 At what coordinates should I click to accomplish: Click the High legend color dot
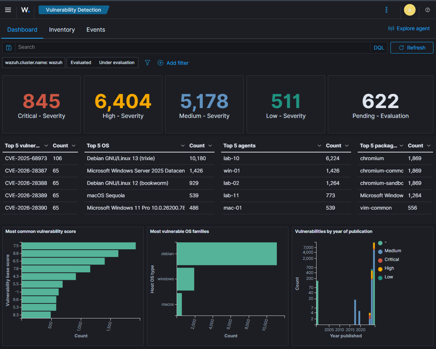380,269
